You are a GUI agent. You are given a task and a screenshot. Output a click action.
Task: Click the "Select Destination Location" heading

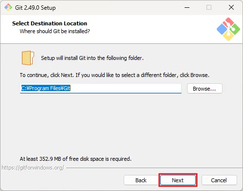click(x=50, y=23)
